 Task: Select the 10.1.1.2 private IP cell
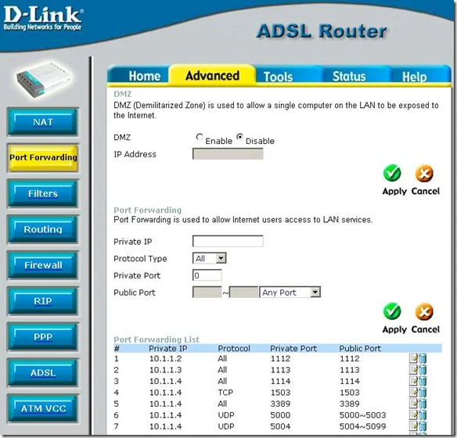(x=165, y=358)
